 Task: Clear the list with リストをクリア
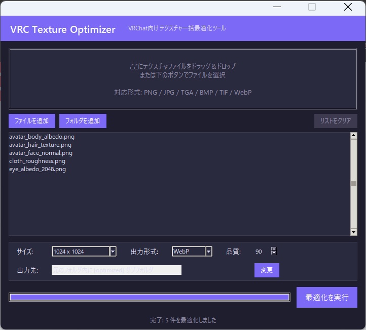click(336, 121)
